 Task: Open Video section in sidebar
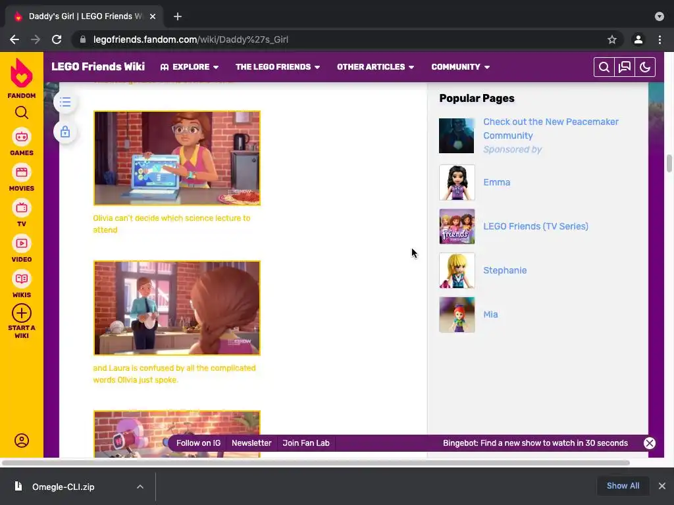22,249
